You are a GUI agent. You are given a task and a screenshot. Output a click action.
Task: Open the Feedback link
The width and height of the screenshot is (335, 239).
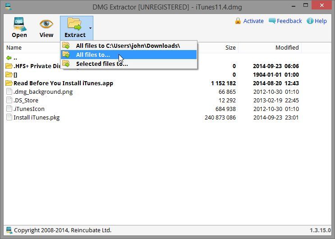[x=289, y=21]
